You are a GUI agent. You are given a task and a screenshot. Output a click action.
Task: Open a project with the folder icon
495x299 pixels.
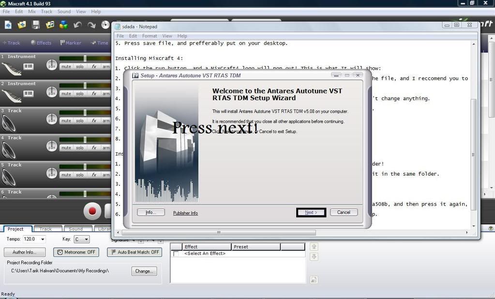click(22, 25)
